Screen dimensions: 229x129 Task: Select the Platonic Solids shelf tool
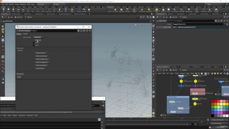coord(72,10)
